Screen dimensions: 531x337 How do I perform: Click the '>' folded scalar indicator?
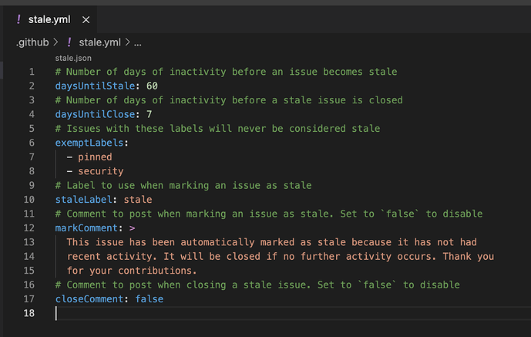(x=132, y=228)
